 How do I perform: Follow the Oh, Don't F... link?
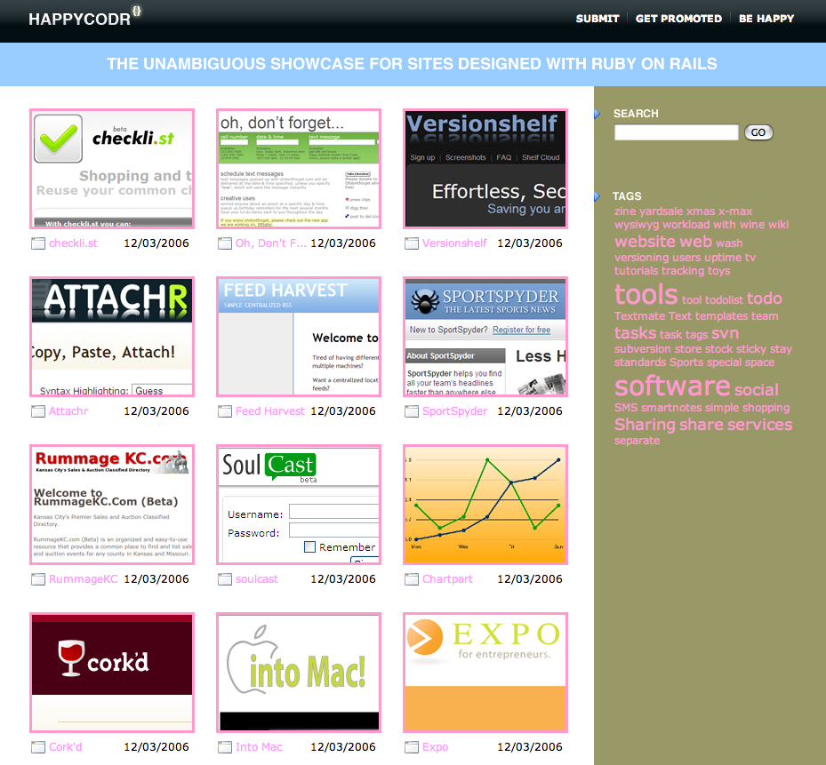point(271,243)
